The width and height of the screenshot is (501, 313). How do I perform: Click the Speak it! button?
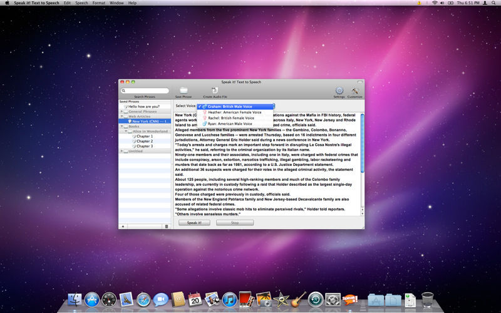click(194, 223)
